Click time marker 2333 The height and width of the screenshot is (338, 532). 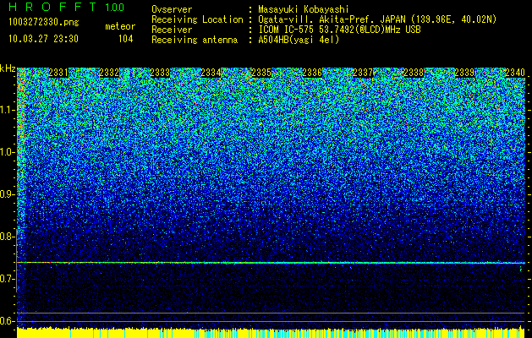click(x=160, y=73)
